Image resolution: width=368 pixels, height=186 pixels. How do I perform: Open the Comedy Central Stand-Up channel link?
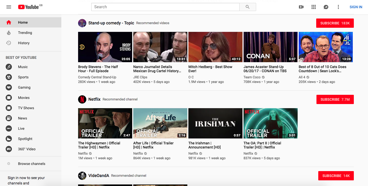point(97,77)
